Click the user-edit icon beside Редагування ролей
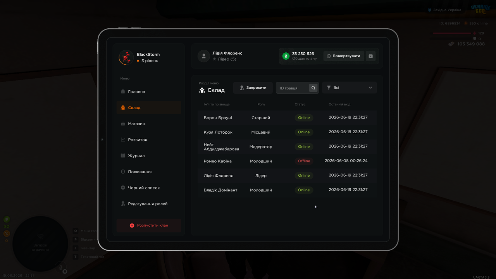Viewport: 496px width, 279px height. pos(123,203)
